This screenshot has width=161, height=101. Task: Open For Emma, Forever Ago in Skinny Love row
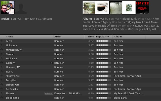click(x=127, y=76)
